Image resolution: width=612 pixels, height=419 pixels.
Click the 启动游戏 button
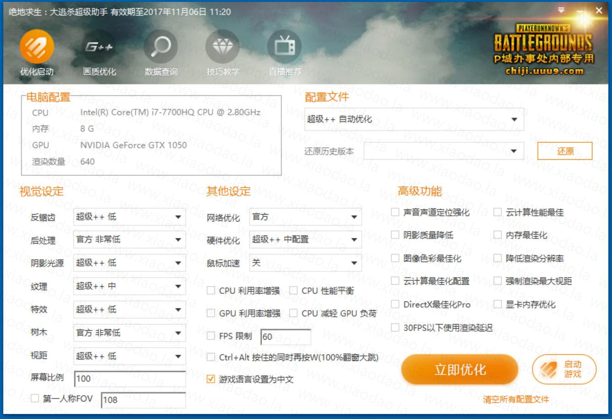coord(564,370)
